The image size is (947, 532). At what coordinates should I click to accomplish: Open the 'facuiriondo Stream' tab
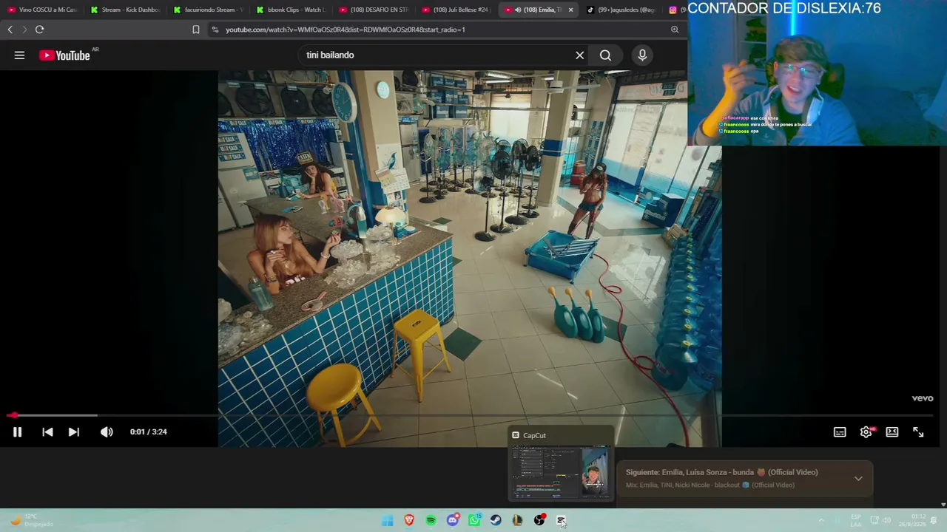(x=208, y=10)
